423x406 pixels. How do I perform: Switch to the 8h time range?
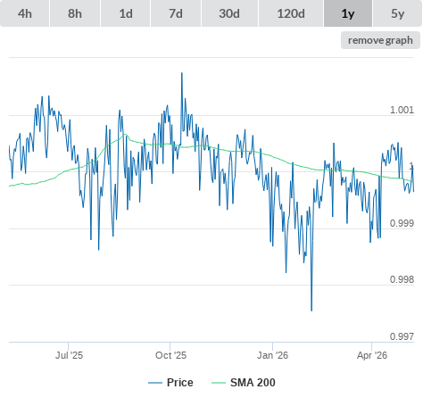tap(75, 13)
